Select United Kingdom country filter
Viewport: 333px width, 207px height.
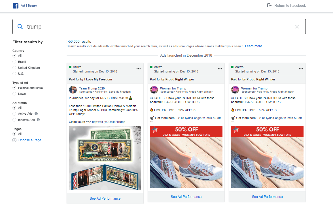tap(14, 68)
